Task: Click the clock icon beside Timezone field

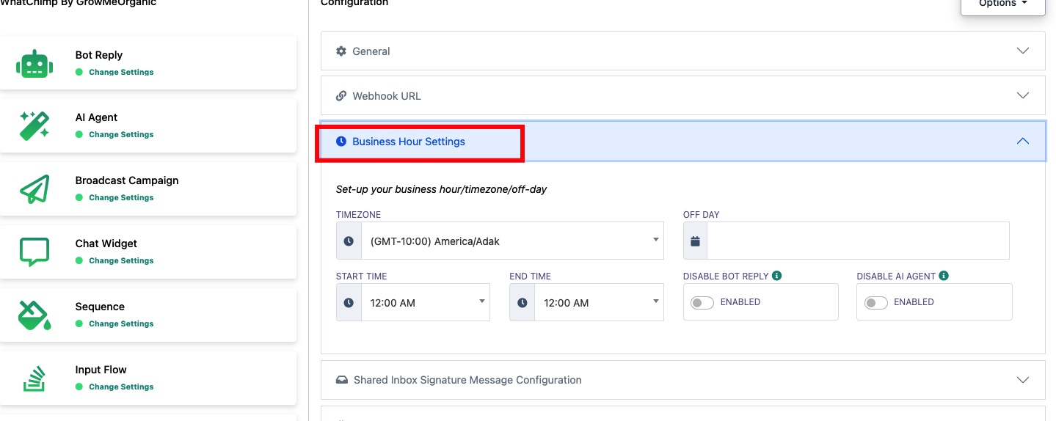Action: pyautogui.click(x=349, y=241)
